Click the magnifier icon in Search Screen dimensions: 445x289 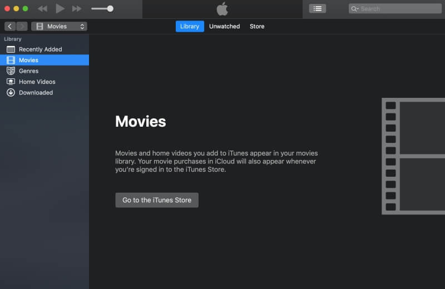(354, 9)
